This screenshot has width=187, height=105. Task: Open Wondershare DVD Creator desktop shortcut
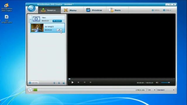point(7,7)
